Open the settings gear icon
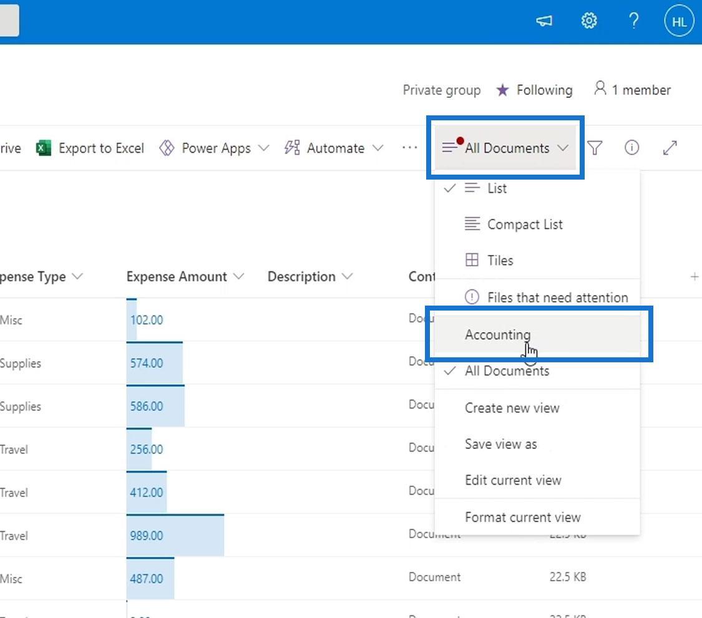 [588, 21]
